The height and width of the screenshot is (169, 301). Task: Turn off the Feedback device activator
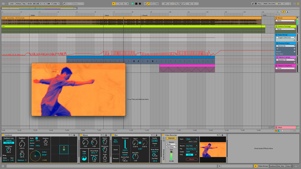click(x=3, y=135)
